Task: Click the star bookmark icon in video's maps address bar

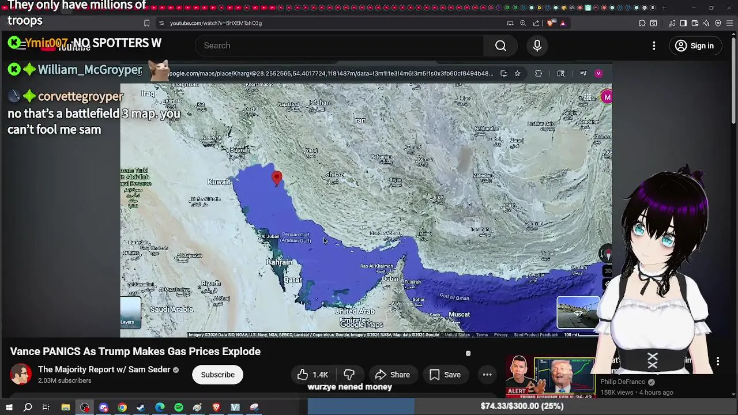Action: tap(517, 73)
